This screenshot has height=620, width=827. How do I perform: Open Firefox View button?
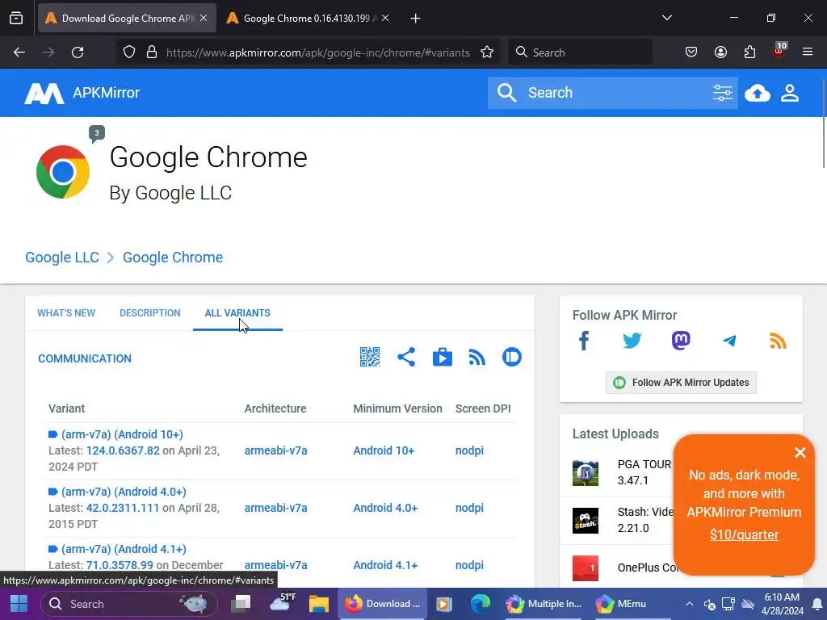click(16, 19)
